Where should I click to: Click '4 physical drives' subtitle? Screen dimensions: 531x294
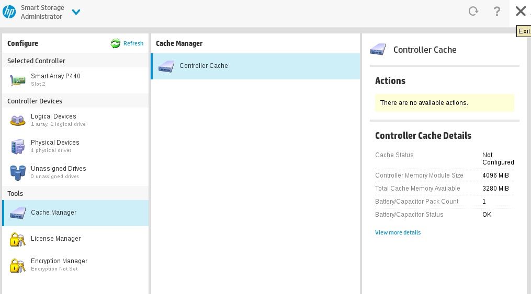(51, 150)
